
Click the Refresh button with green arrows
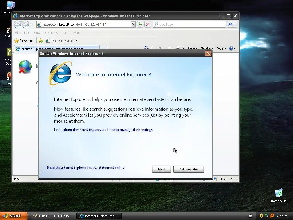(x=140, y=25)
